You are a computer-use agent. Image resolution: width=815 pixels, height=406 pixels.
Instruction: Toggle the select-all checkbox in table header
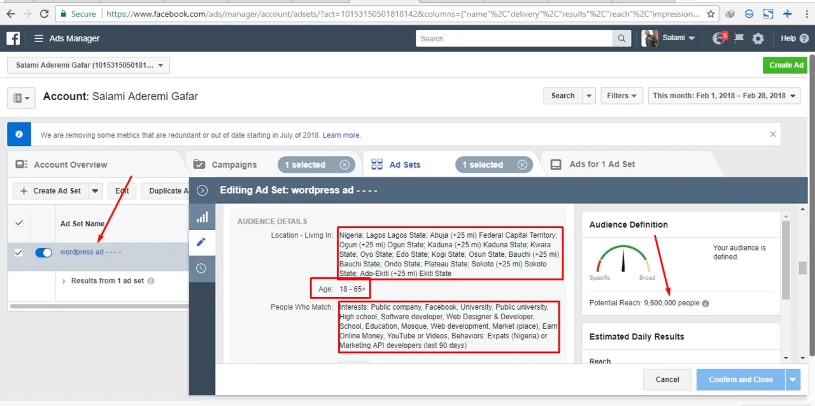[x=18, y=223]
